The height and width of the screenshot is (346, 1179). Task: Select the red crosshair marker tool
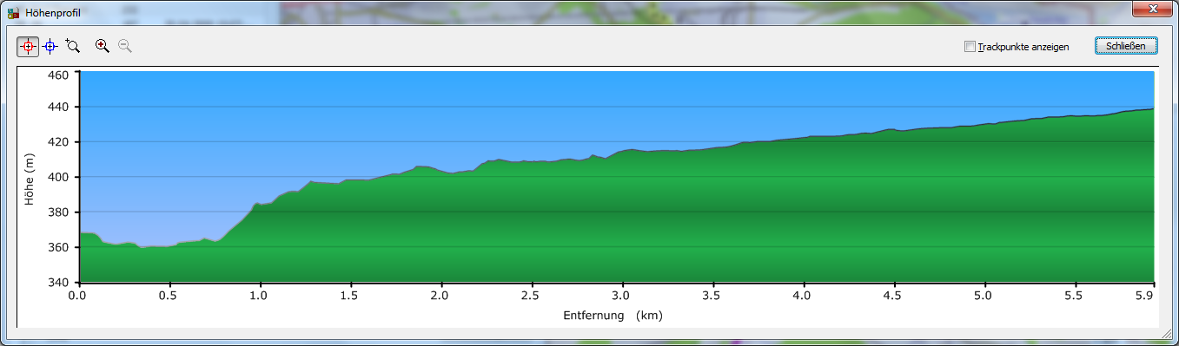[28, 46]
